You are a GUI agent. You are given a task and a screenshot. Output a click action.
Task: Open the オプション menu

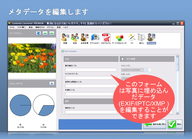[51, 27]
